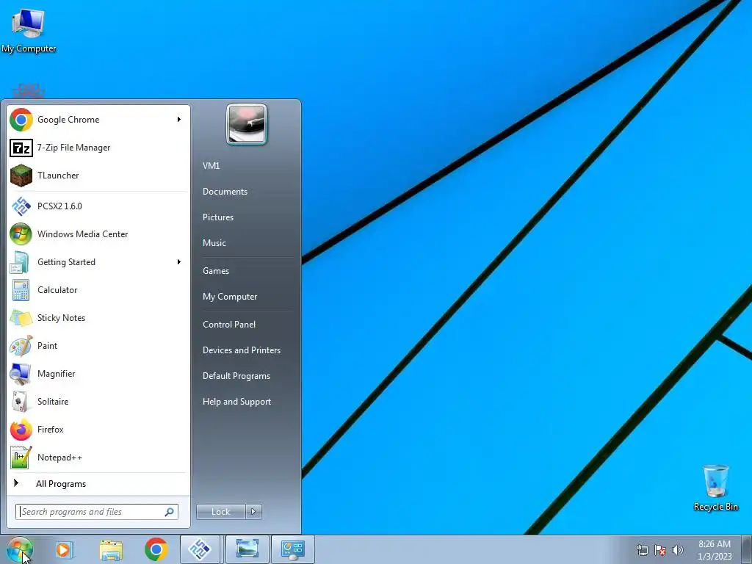The width and height of the screenshot is (752, 564).
Task: Open the VM1 user folder
Action: [211, 165]
